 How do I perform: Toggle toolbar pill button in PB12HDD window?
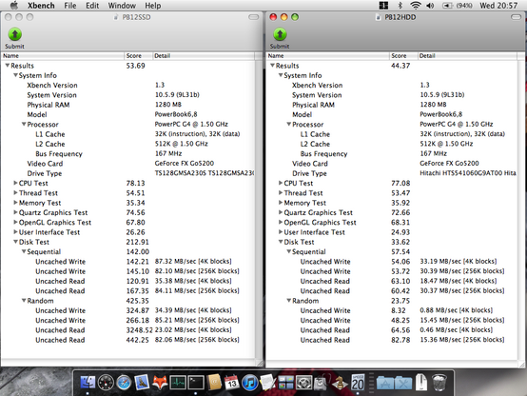[516, 17]
